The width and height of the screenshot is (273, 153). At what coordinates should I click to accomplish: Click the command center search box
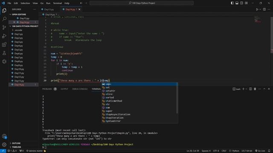[142, 3]
